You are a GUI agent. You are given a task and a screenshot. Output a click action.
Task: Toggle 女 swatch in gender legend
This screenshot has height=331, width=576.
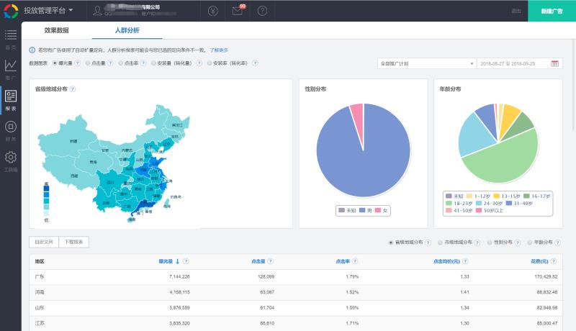377,210
